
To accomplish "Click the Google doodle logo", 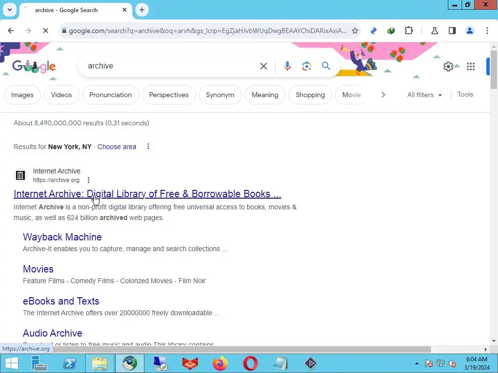I will (34, 66).
